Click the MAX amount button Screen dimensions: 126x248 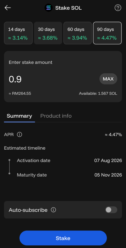click(x=108, y=79)
